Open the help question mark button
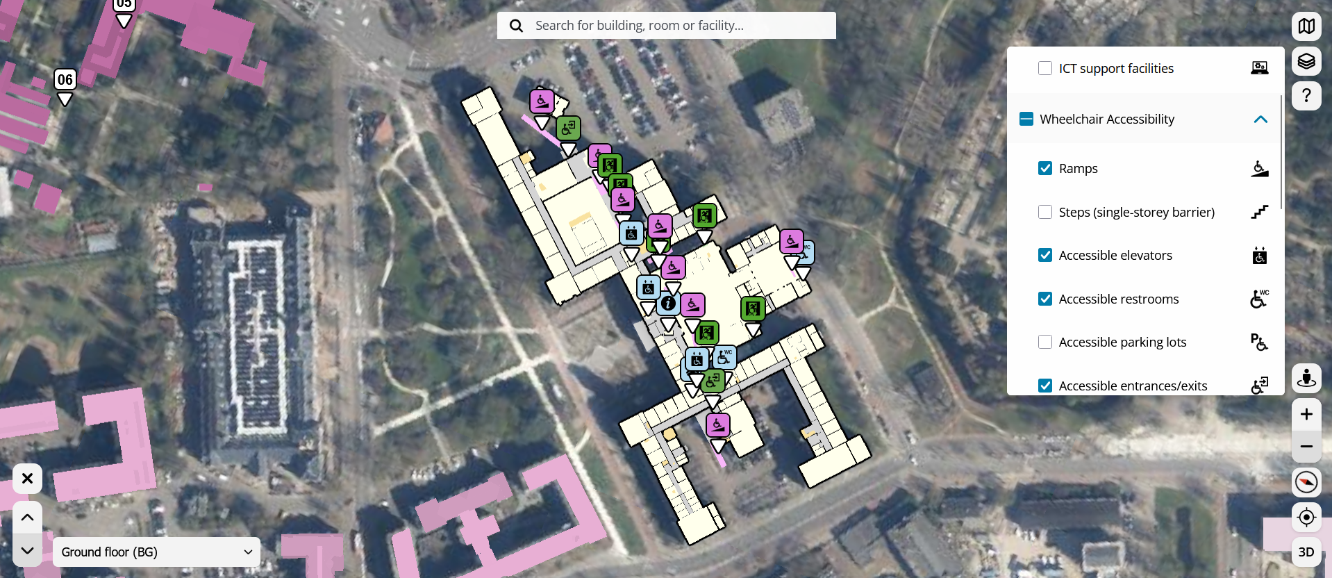The width and height of the screenshot is (1332, 578). click(x=1306, y=96)
